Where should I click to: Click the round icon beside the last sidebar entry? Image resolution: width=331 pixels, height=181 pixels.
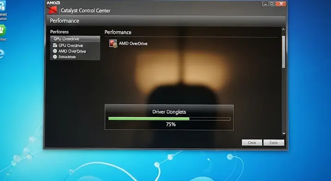tap(55, 56)
